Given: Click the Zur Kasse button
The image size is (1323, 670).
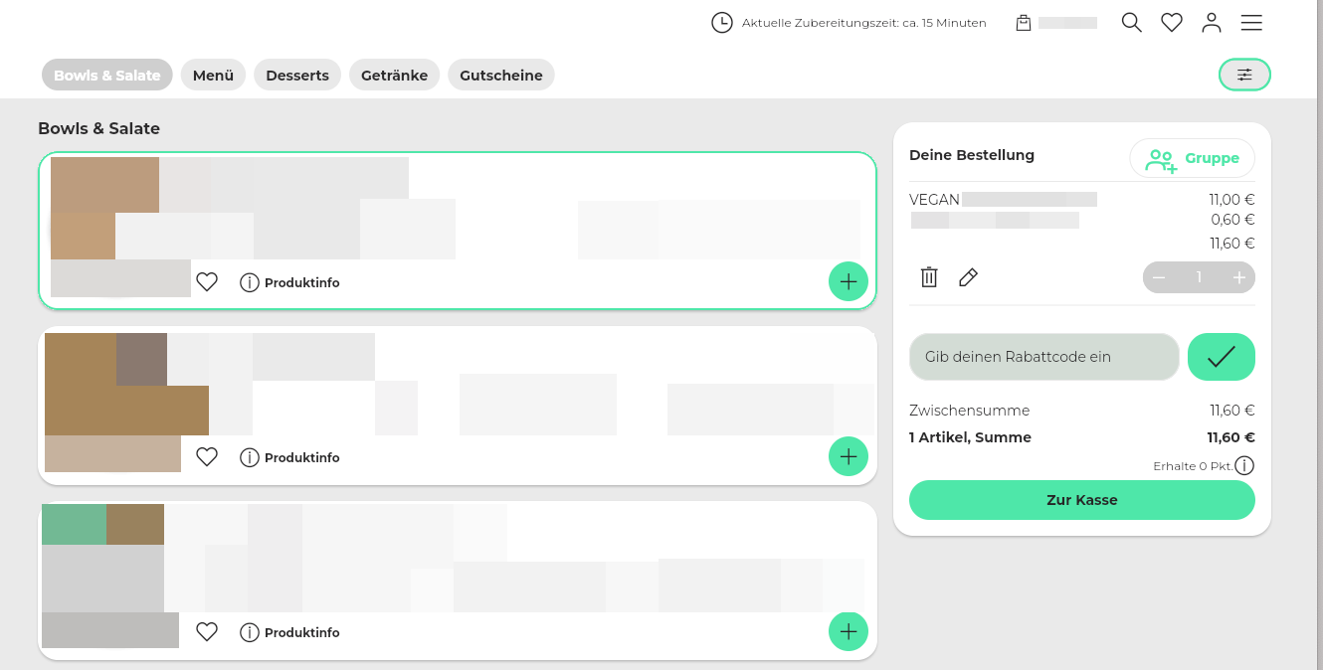Looking at the screenshot, I should click(x=1081, y=500).
